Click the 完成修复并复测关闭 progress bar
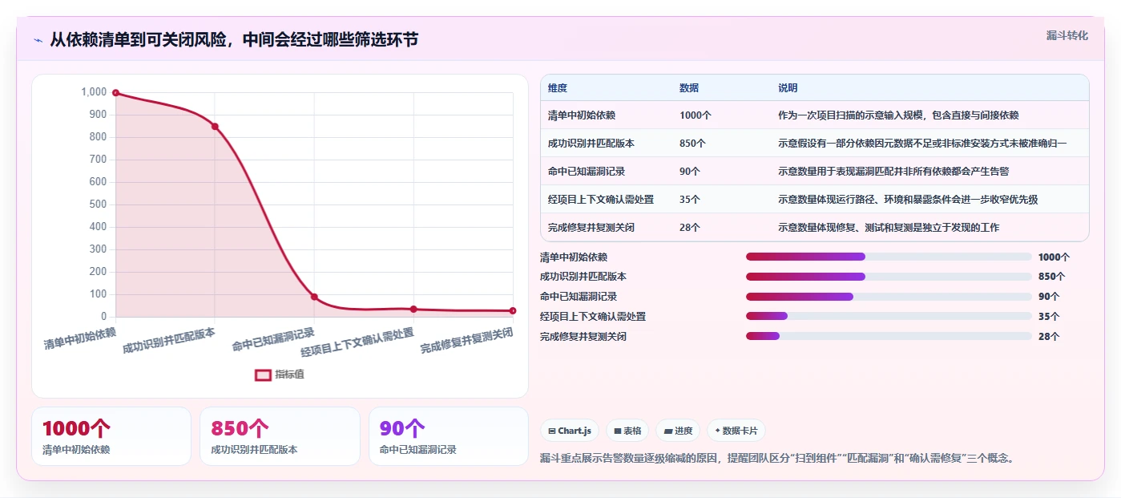The height and width of the screenshot is (498, 1121). point(889,336)
